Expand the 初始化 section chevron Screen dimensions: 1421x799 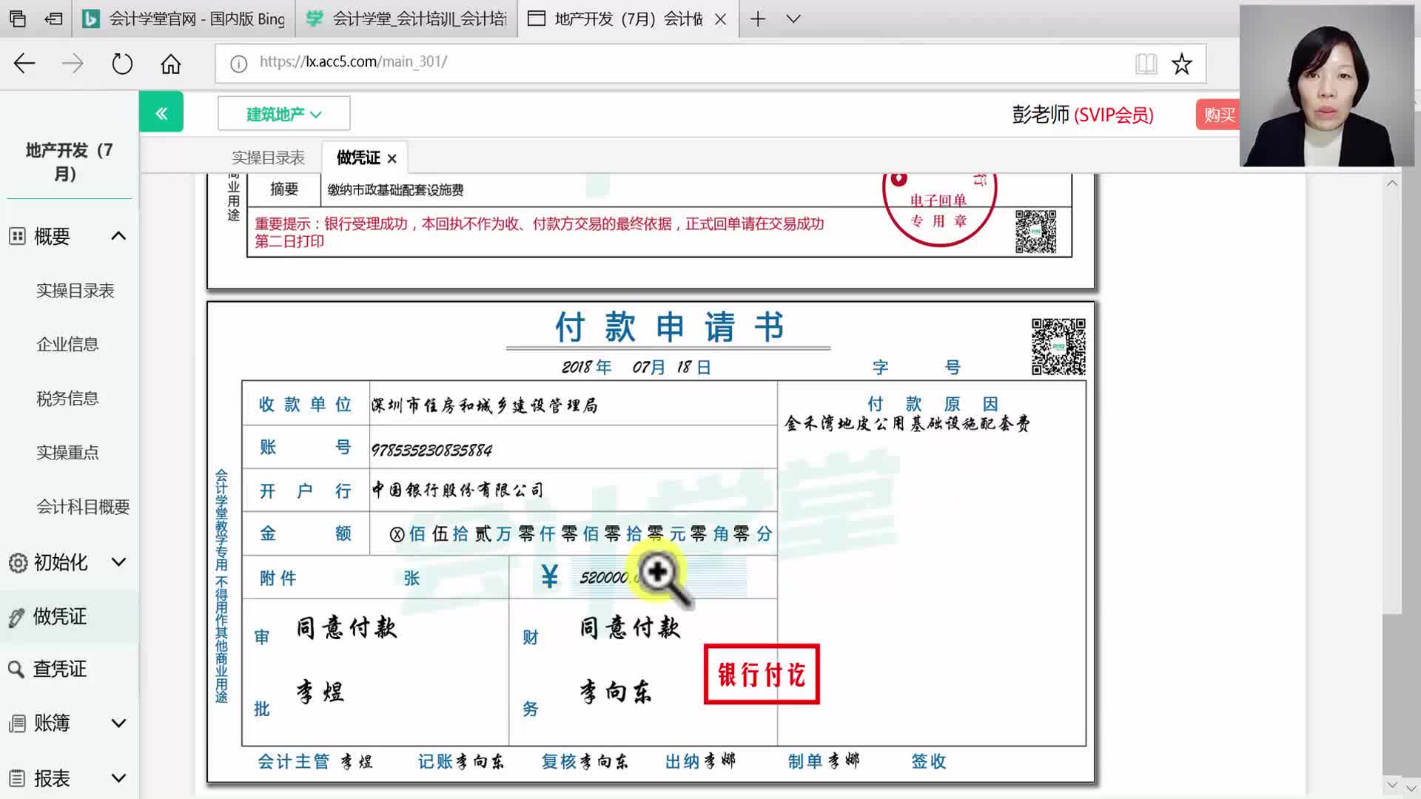(118, 562)
